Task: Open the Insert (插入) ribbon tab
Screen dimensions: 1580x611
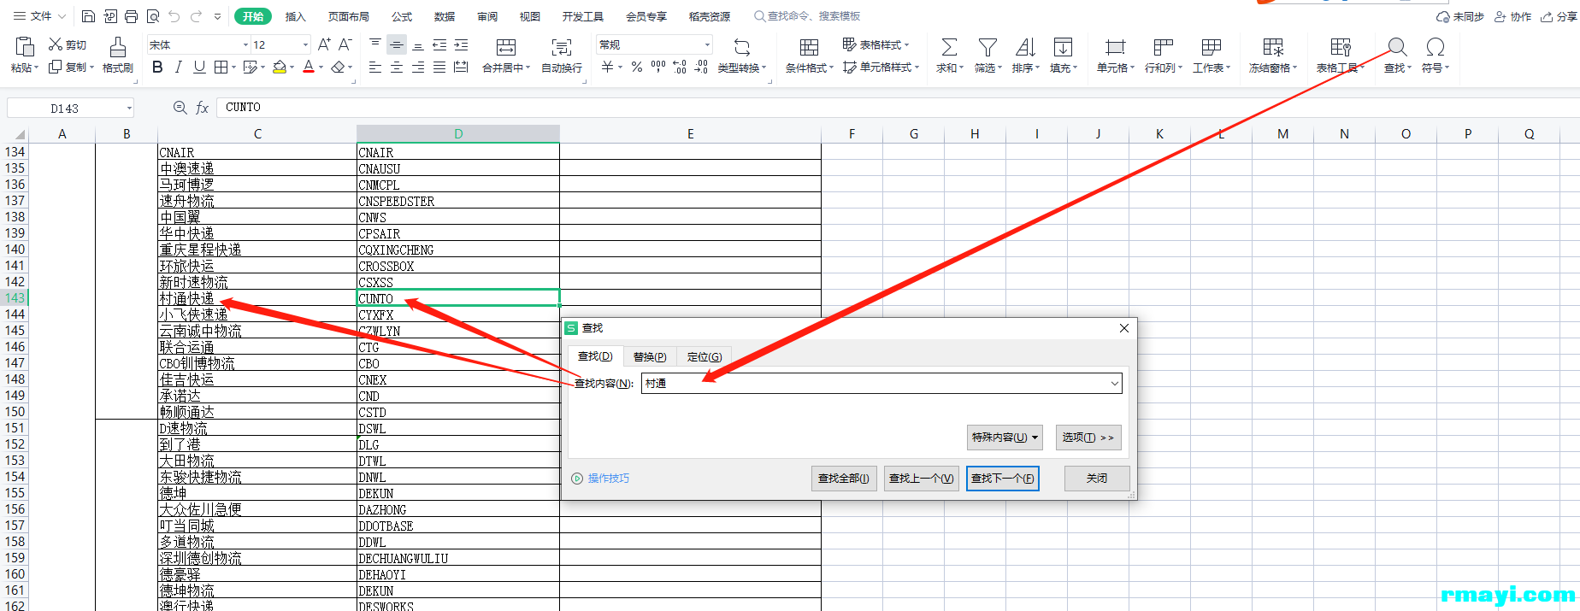Action: click(295, 16)
